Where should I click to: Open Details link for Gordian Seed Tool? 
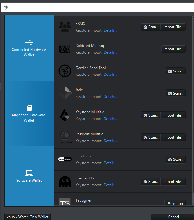(110, 75)
